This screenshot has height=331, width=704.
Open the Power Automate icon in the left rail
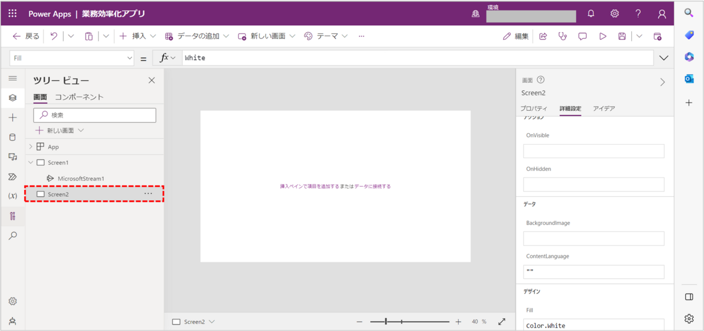[12, 176]
